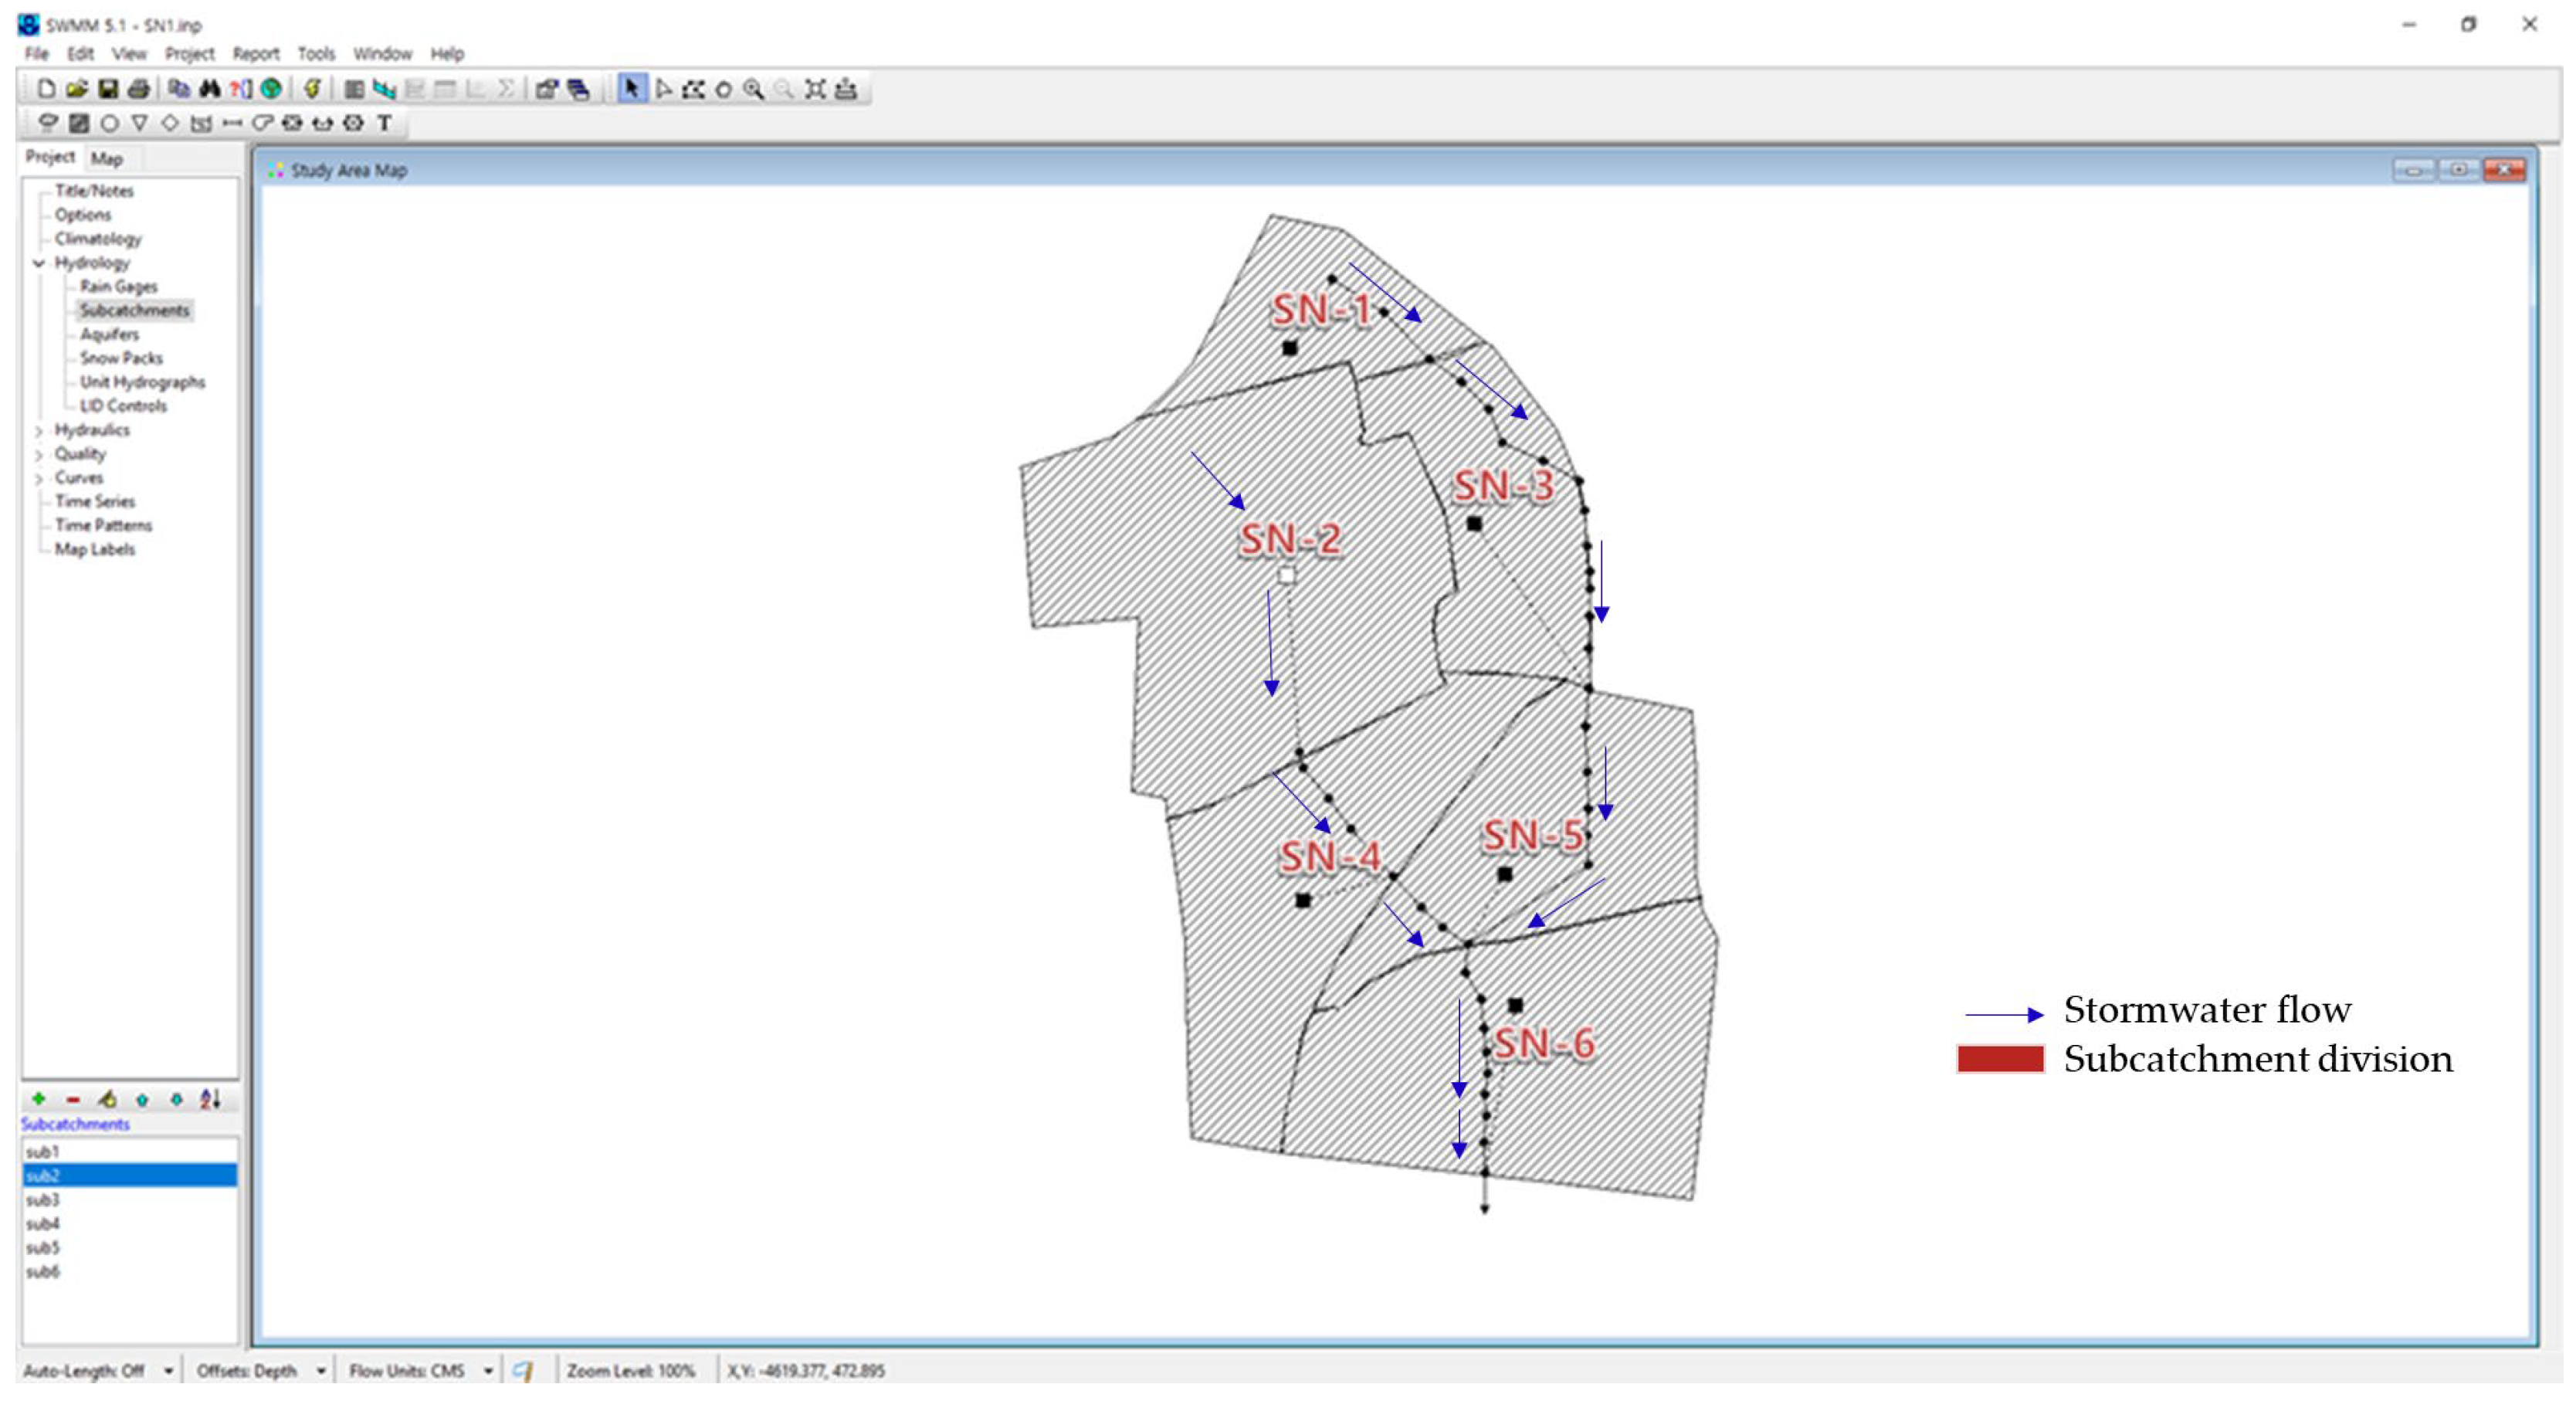Screen dimensions: 2576x1401
Task: Click the Full Extent map view icon
Action: click(815, 89)
